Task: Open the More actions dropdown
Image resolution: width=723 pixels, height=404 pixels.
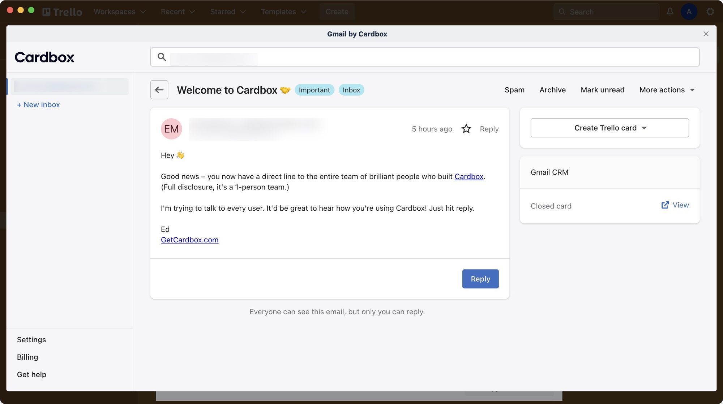Action: [667, 90]
